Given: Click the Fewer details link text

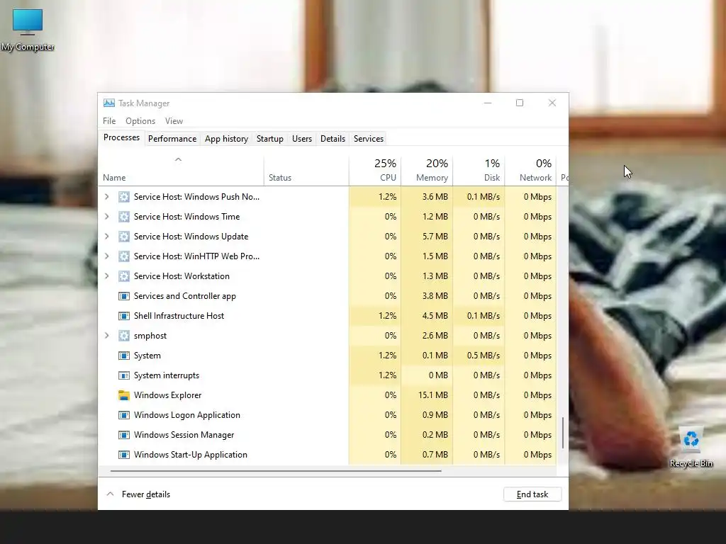Looking at the screenshot, I should click(x=146, y=494).
